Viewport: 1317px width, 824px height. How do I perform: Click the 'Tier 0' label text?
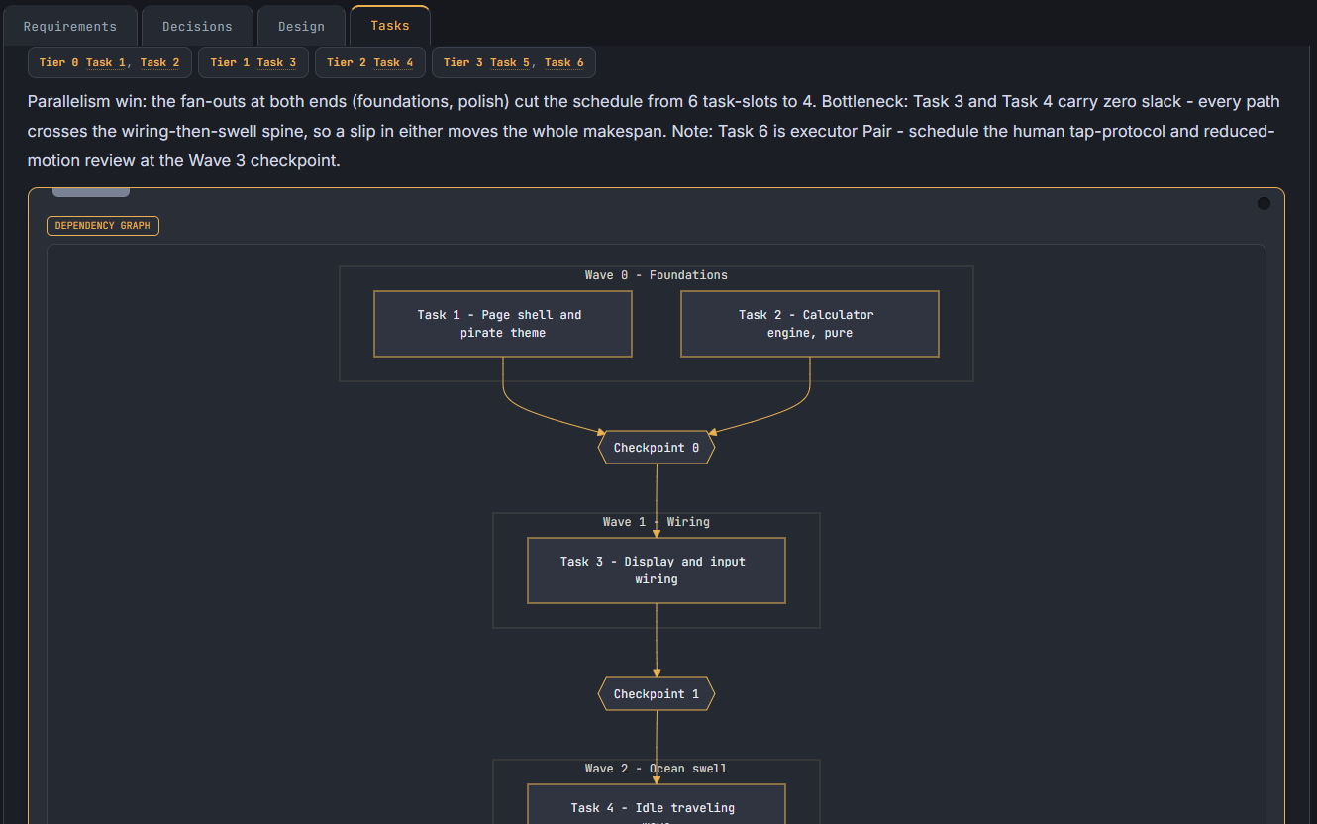[59, 62]
